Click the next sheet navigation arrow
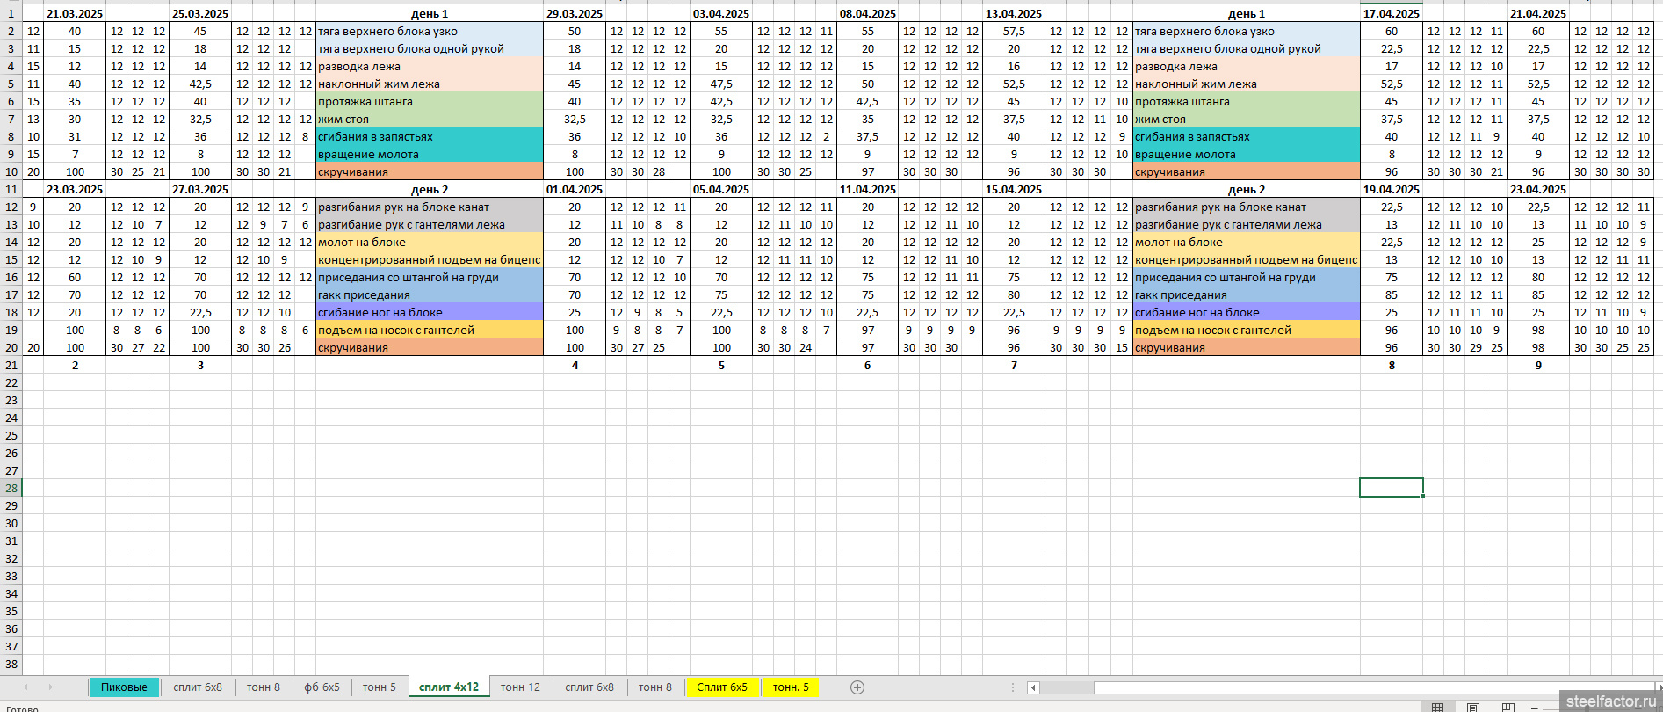The width and height of the screenshot is (1663, 712). coord(50,687)
